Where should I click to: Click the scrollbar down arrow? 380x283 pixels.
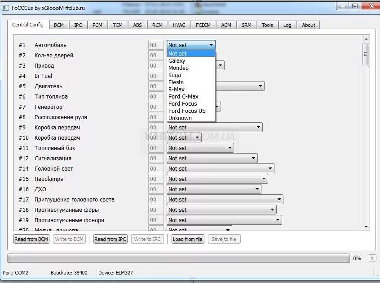pyautogui.click(x=366, y=227)
